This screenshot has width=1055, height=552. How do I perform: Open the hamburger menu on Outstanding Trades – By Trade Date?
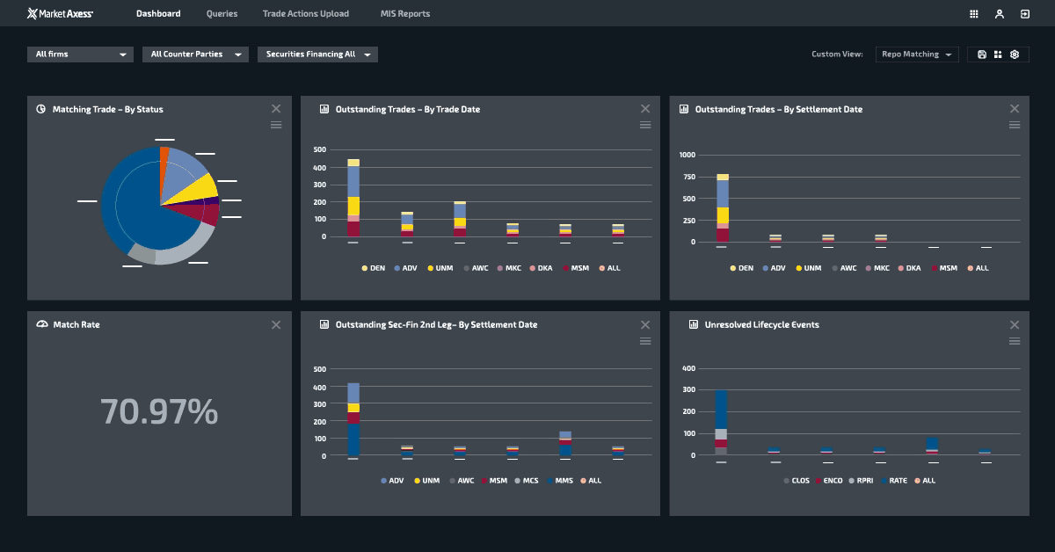pos(645,124)
